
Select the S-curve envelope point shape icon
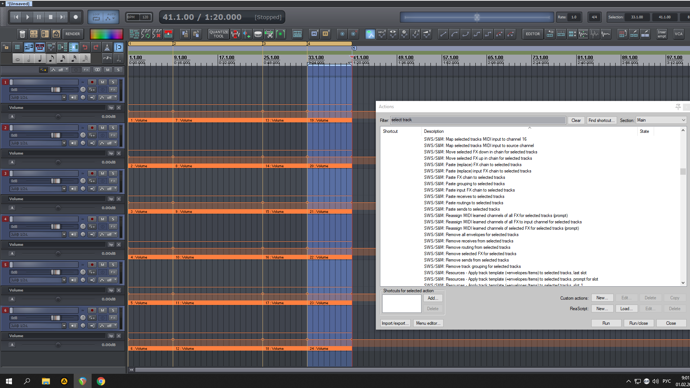coord(477,34)
